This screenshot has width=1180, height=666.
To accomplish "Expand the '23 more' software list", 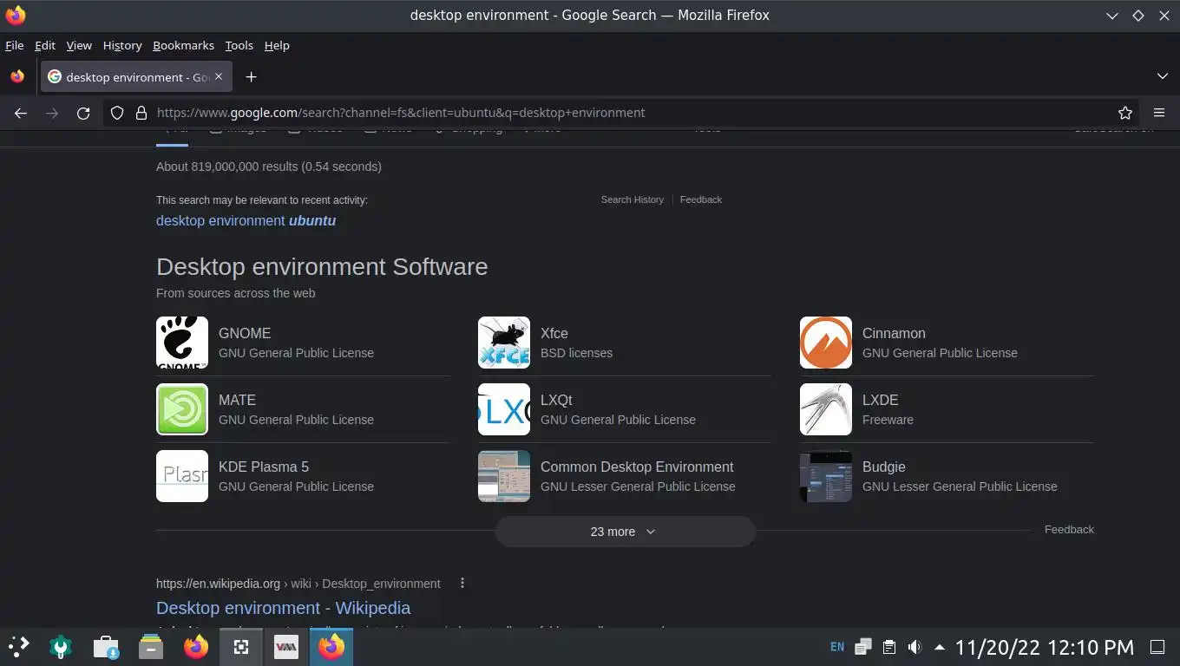I will click(x=625, y=532).
